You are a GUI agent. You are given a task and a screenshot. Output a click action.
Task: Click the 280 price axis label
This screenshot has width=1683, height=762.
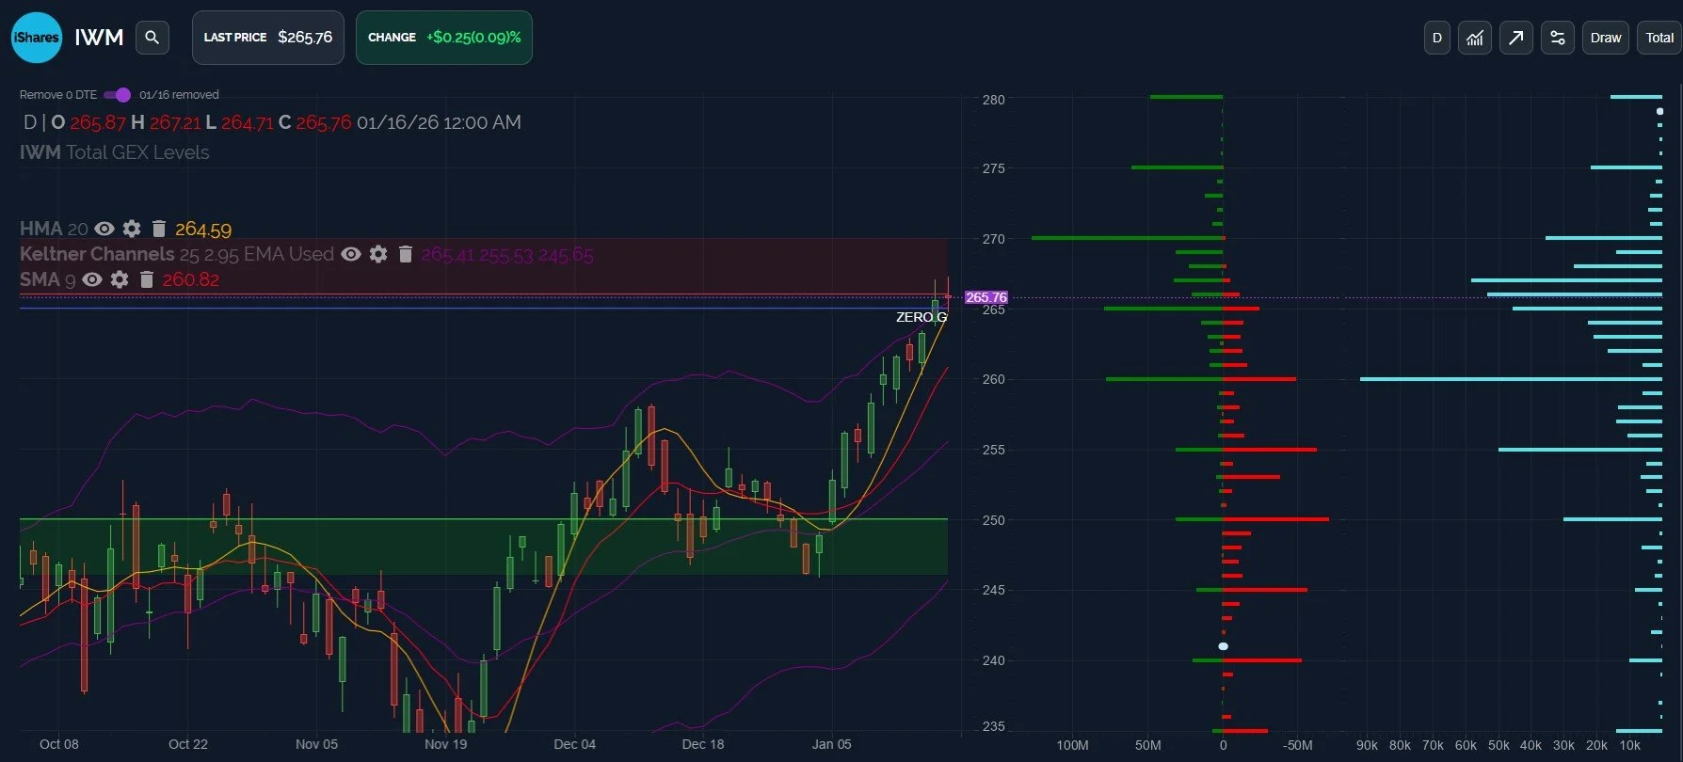tap(993, 100)
